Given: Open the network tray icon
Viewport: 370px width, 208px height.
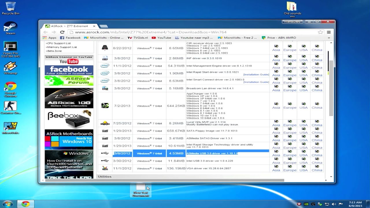Looking at the screenshot, I should tap(327, 204).
